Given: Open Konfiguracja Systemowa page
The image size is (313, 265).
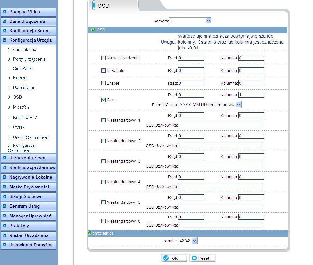Looking at the screenshot, I should [22, 148].
